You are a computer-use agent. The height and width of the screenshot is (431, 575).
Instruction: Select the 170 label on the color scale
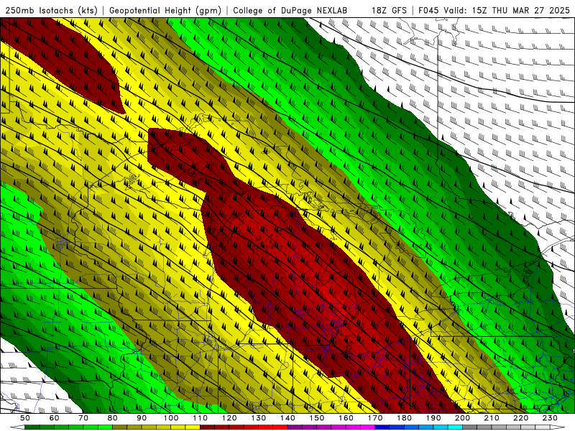[x=375, y=418]
